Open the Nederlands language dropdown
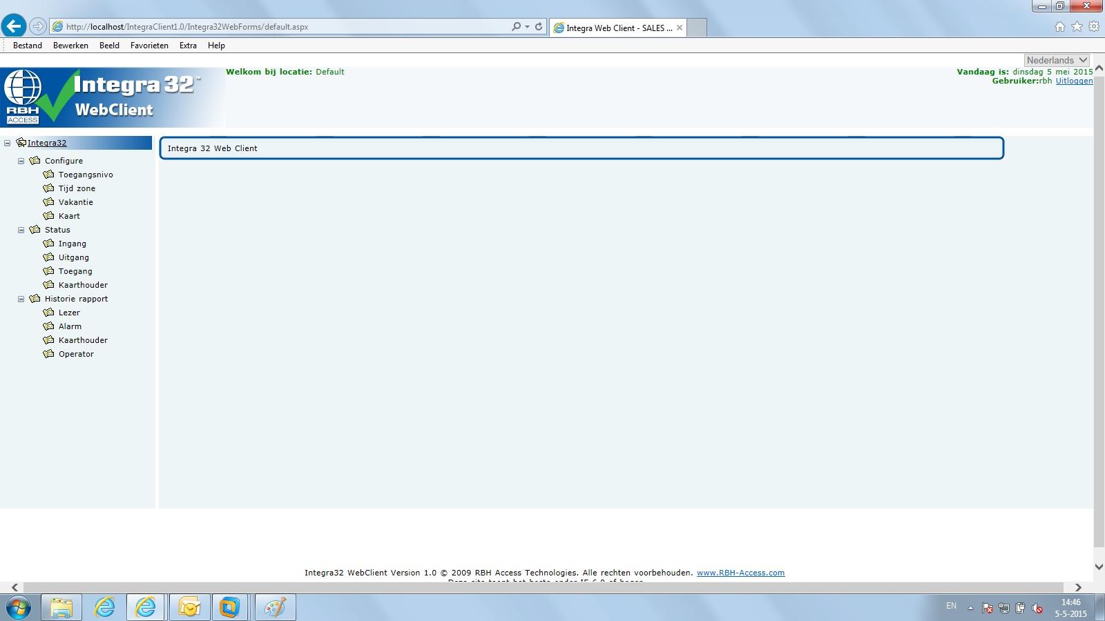This screenshot has height=621, width=1105. [1057, 60]
